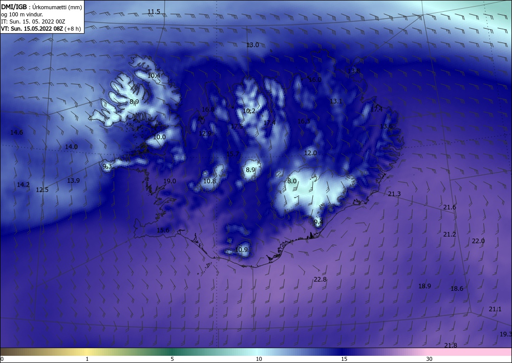Screen dimensions: 512x363
Task: Click the 10 label on the color scale
Action: [x=259, y=359]
